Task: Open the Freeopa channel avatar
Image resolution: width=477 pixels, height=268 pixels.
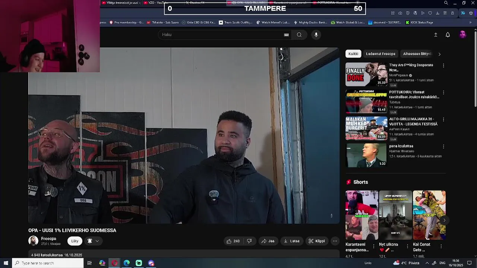Action: (x=33, y=241)
